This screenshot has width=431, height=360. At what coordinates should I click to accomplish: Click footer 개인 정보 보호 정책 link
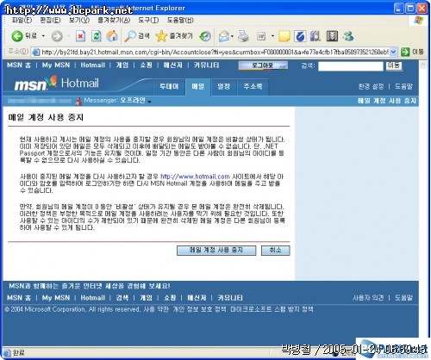point(199,309)
